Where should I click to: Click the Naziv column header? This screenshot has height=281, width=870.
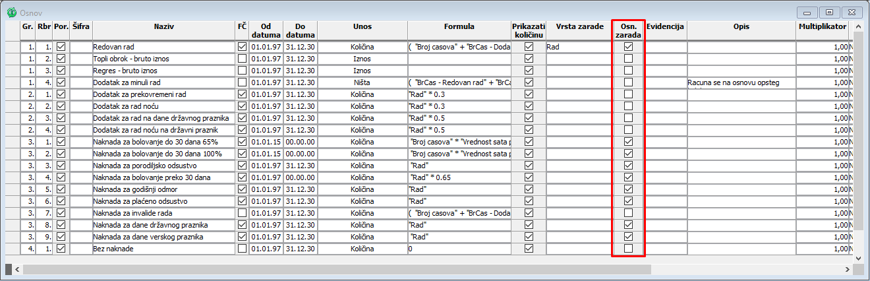coord(163,27)
